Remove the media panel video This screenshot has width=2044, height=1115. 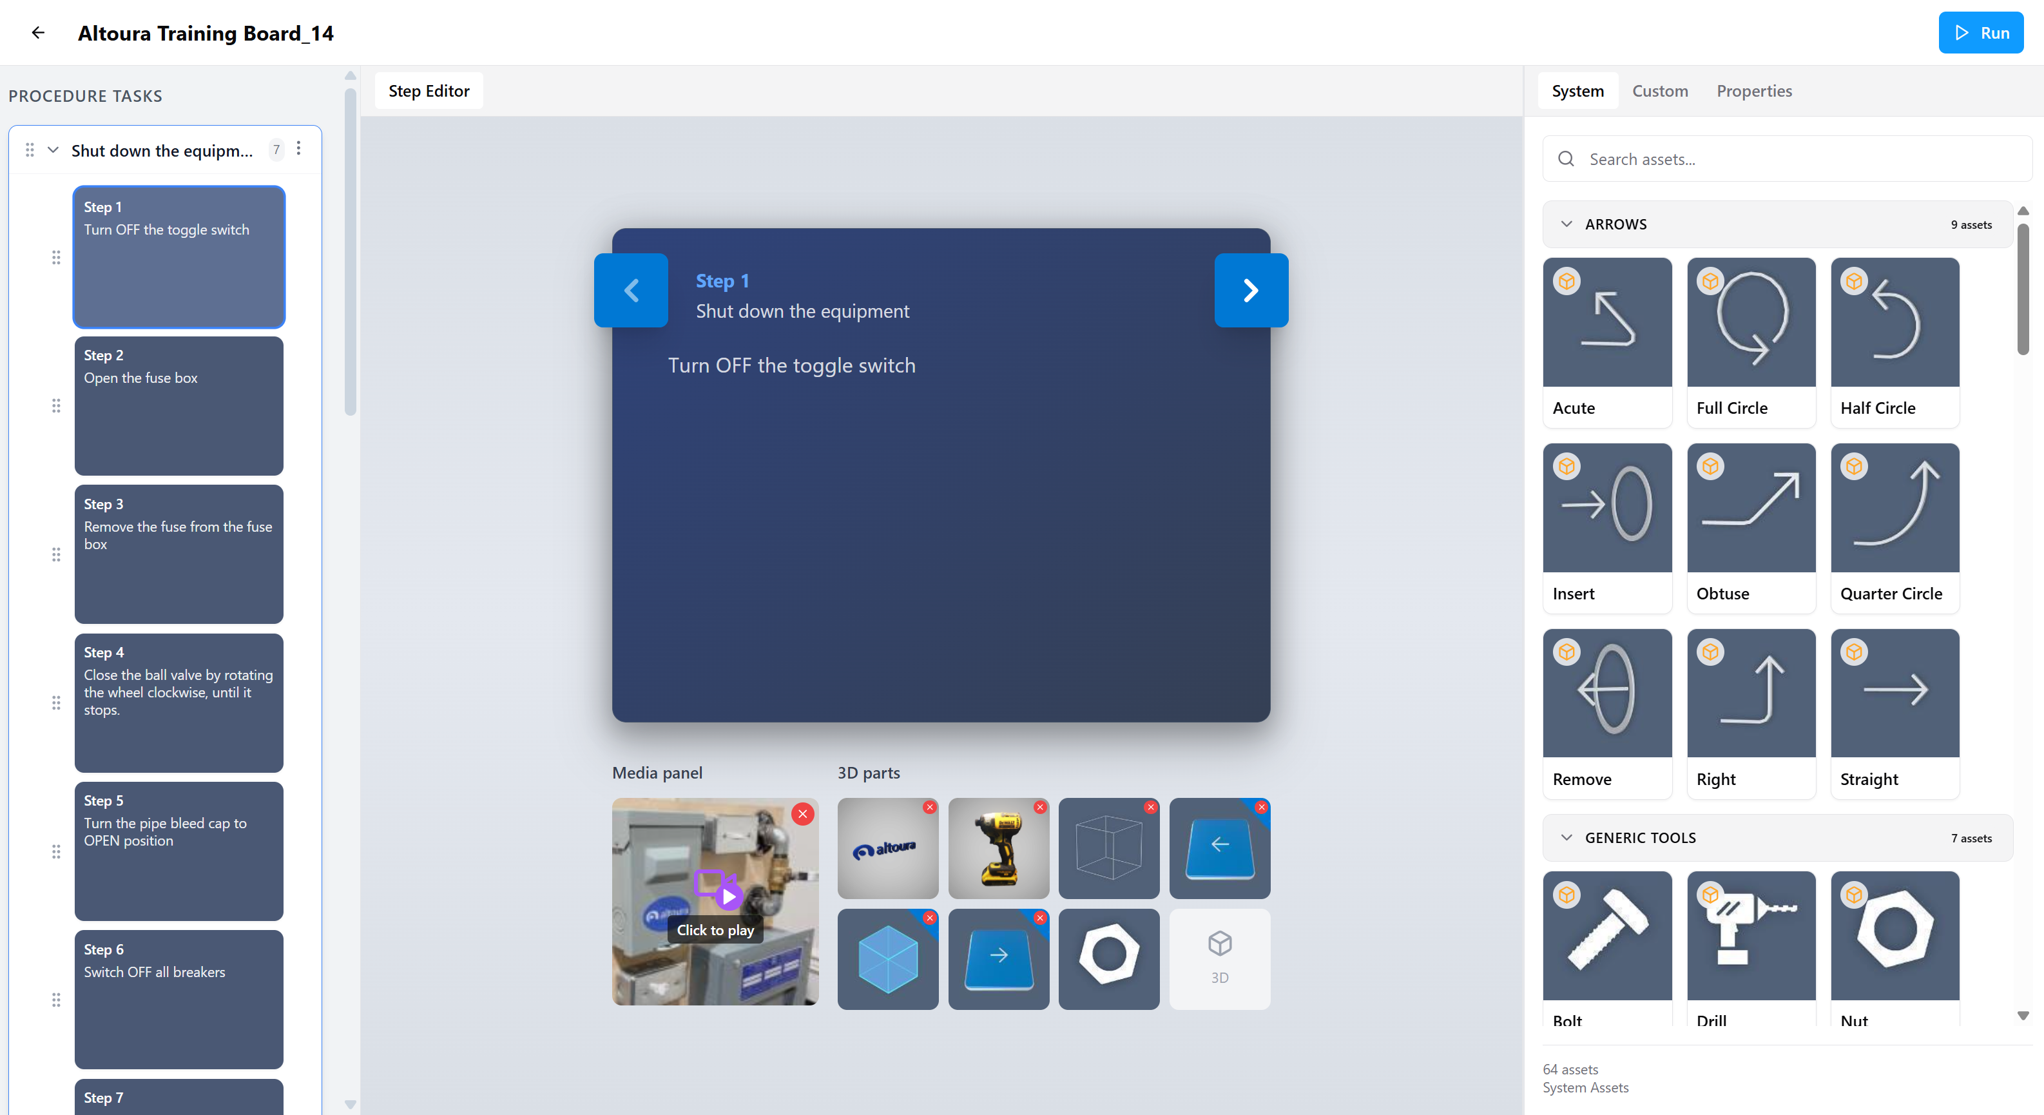click(x=802, y=814)
